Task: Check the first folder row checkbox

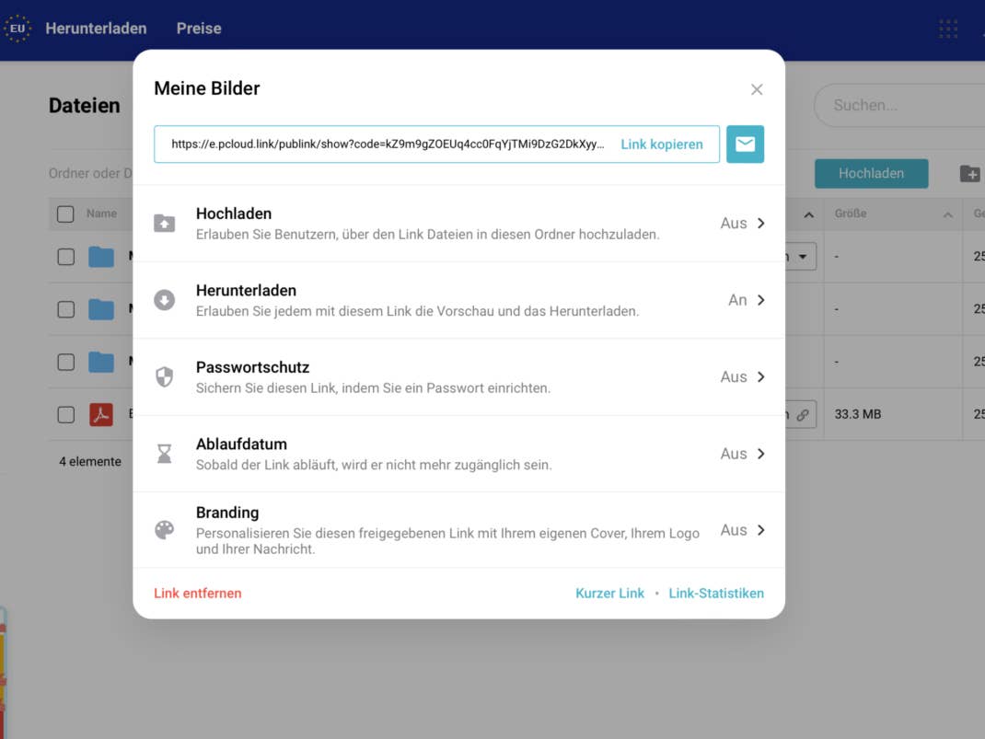Action: click(66, 257)
